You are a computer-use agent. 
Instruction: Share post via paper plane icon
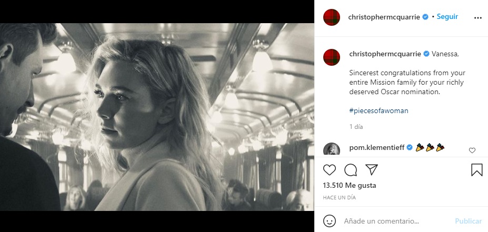point(372,170)
